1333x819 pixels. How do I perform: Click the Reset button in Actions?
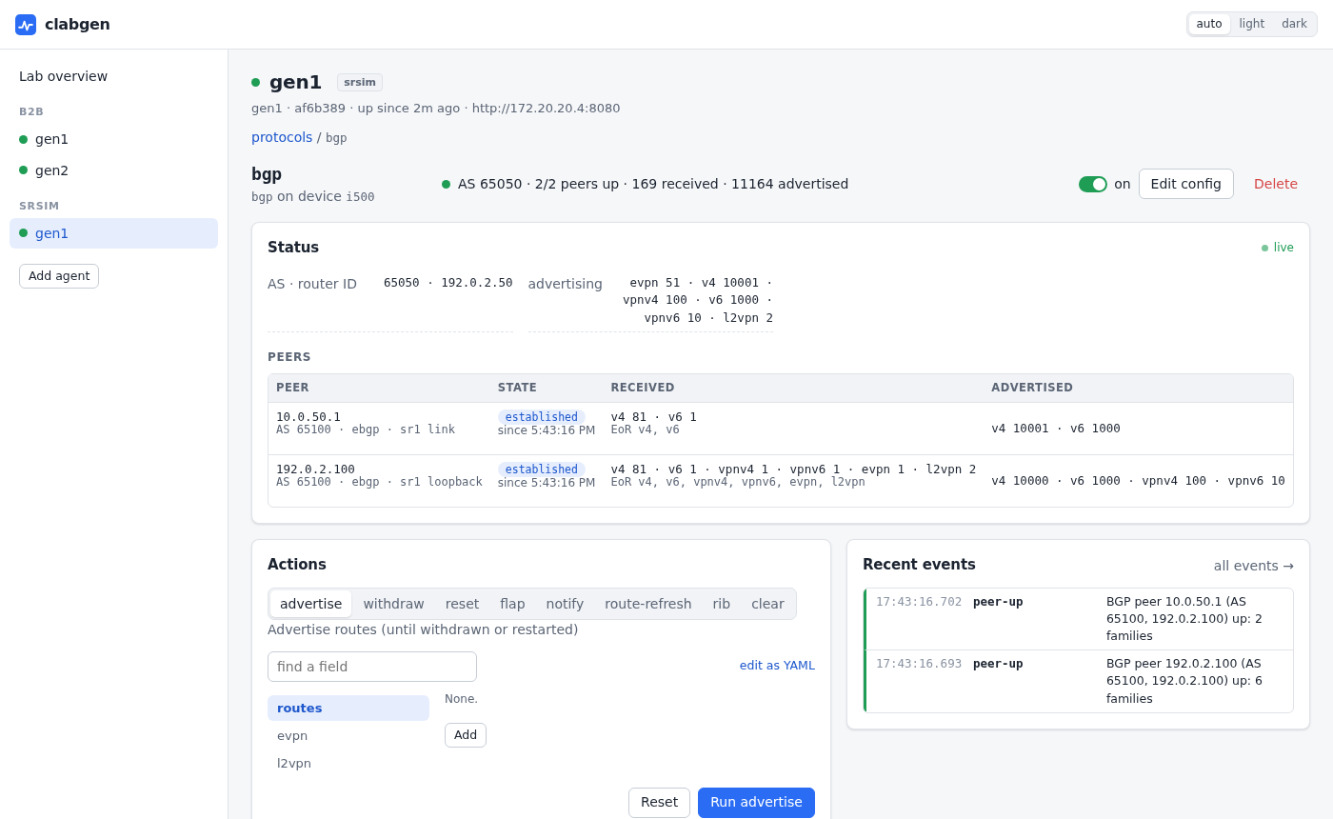tap(659, 803)
